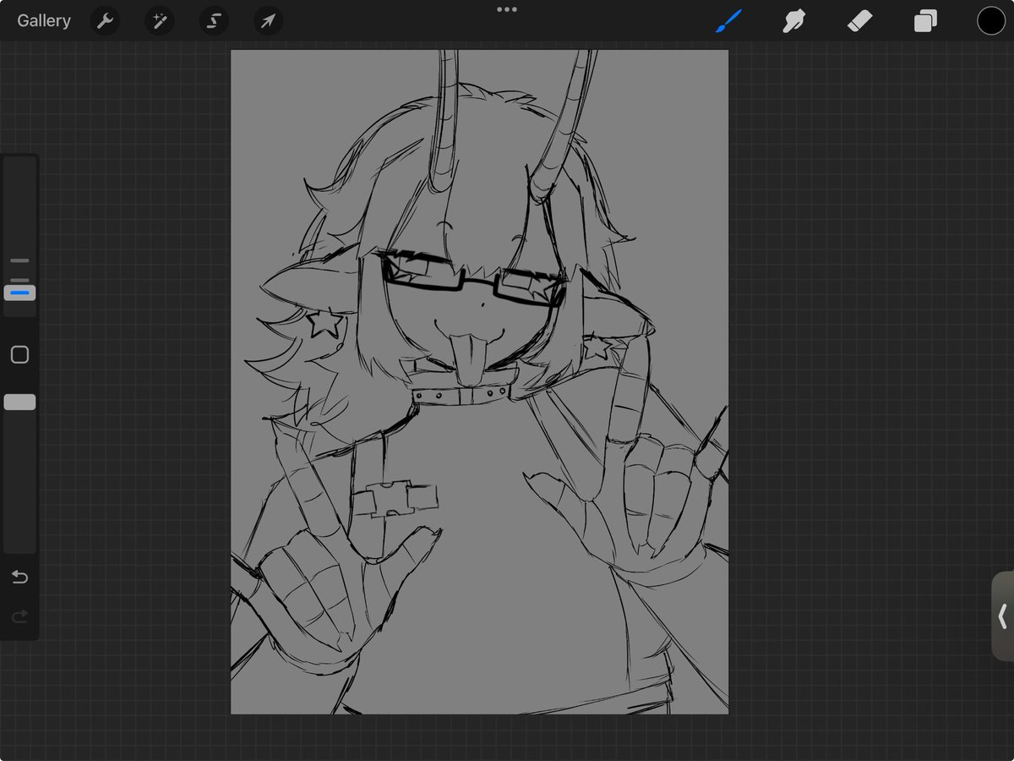Image resolution: width=1014 pixels, height=761 pixels.
Task: Select the Brush tool
Action: (728, 21)
